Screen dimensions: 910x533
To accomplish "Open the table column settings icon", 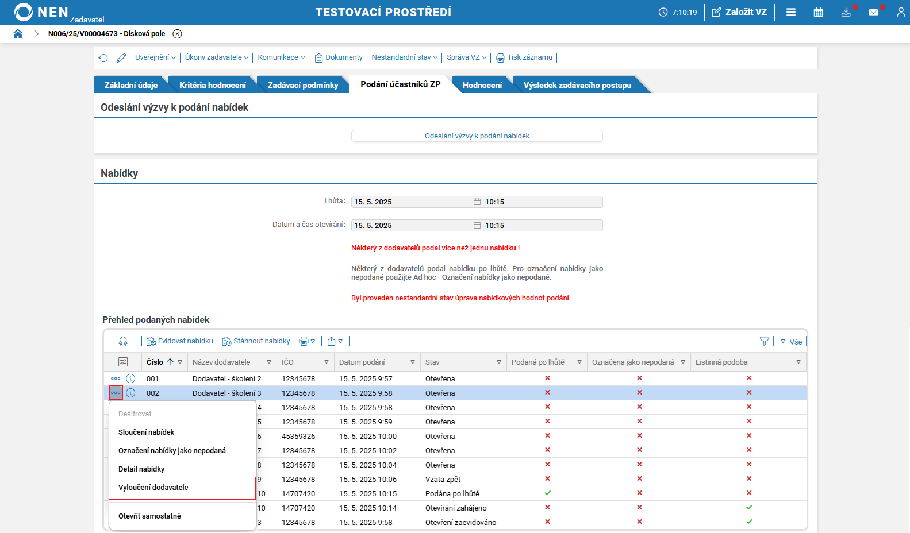I will click(123, 362).
